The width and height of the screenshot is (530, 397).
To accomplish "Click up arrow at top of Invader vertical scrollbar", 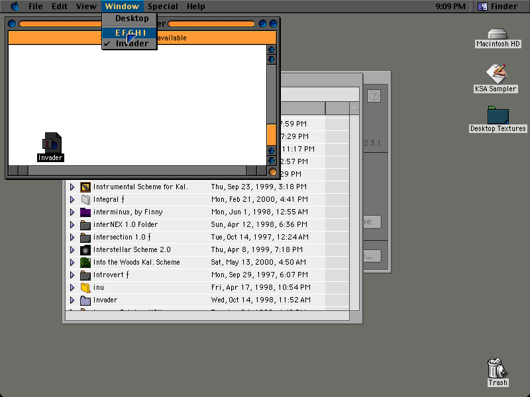I will point(272,50).
